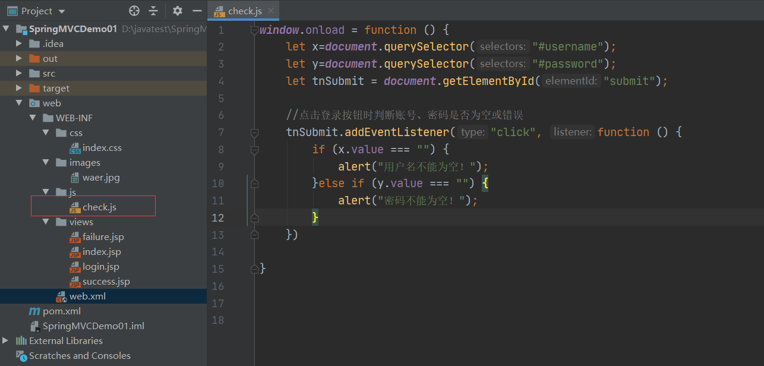
Task: Click the locate/select opened file target icon
Action: pos(134,11)
